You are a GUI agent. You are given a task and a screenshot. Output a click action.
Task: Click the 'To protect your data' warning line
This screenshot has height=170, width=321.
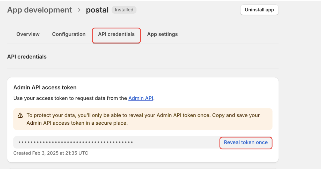[143, 115]
